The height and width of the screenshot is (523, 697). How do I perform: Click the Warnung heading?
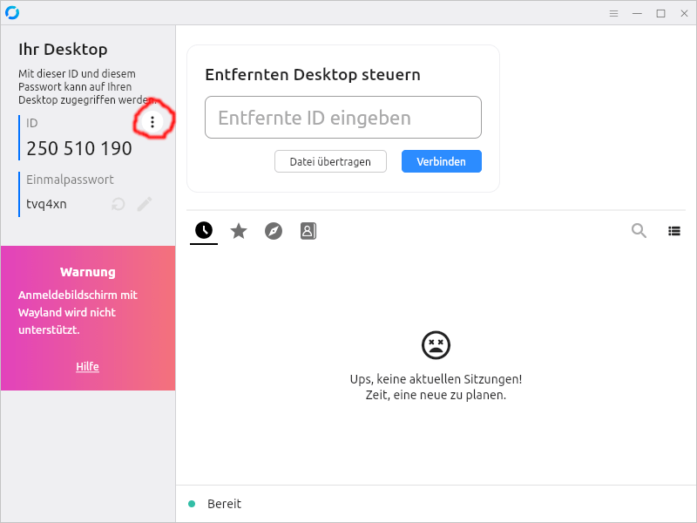click(88, 272)
